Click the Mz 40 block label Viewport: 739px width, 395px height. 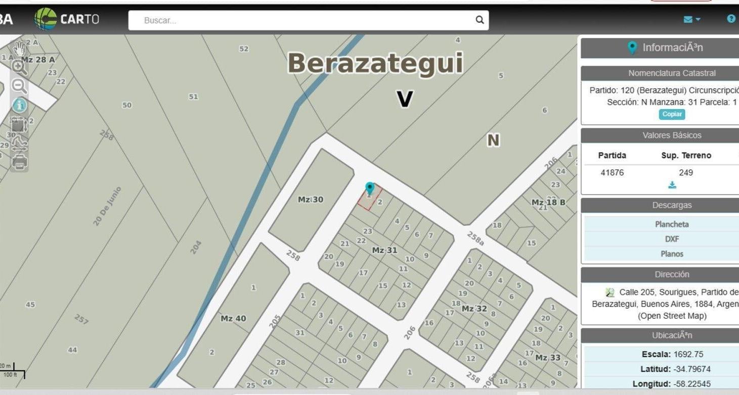click(x=233, y=318)
